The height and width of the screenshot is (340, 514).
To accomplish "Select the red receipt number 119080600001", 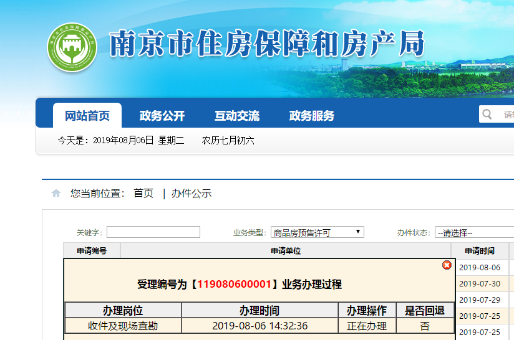I will coord(235,285).
